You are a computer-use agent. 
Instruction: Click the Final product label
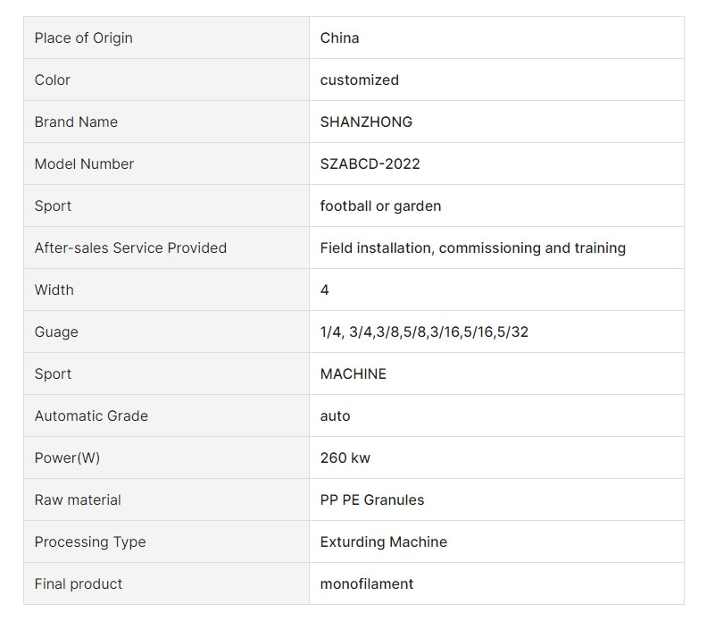pos(79,583)
